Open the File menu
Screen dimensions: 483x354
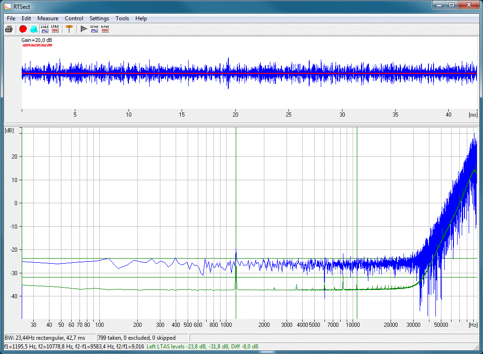(x=11, y=18)
